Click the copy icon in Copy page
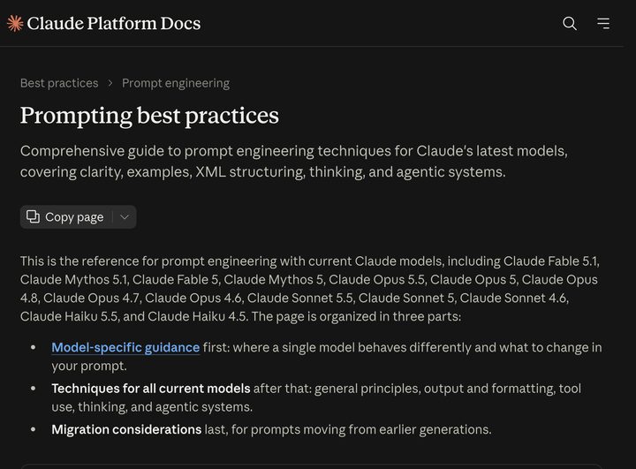Screen dimensions: 636x469 click(x=33, y=217)
